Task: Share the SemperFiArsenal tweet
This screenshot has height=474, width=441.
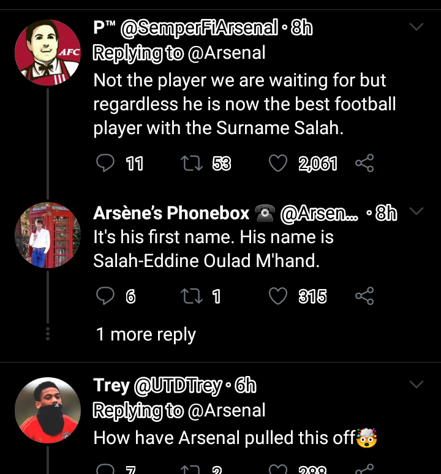Action: click(x=364, y=163)
